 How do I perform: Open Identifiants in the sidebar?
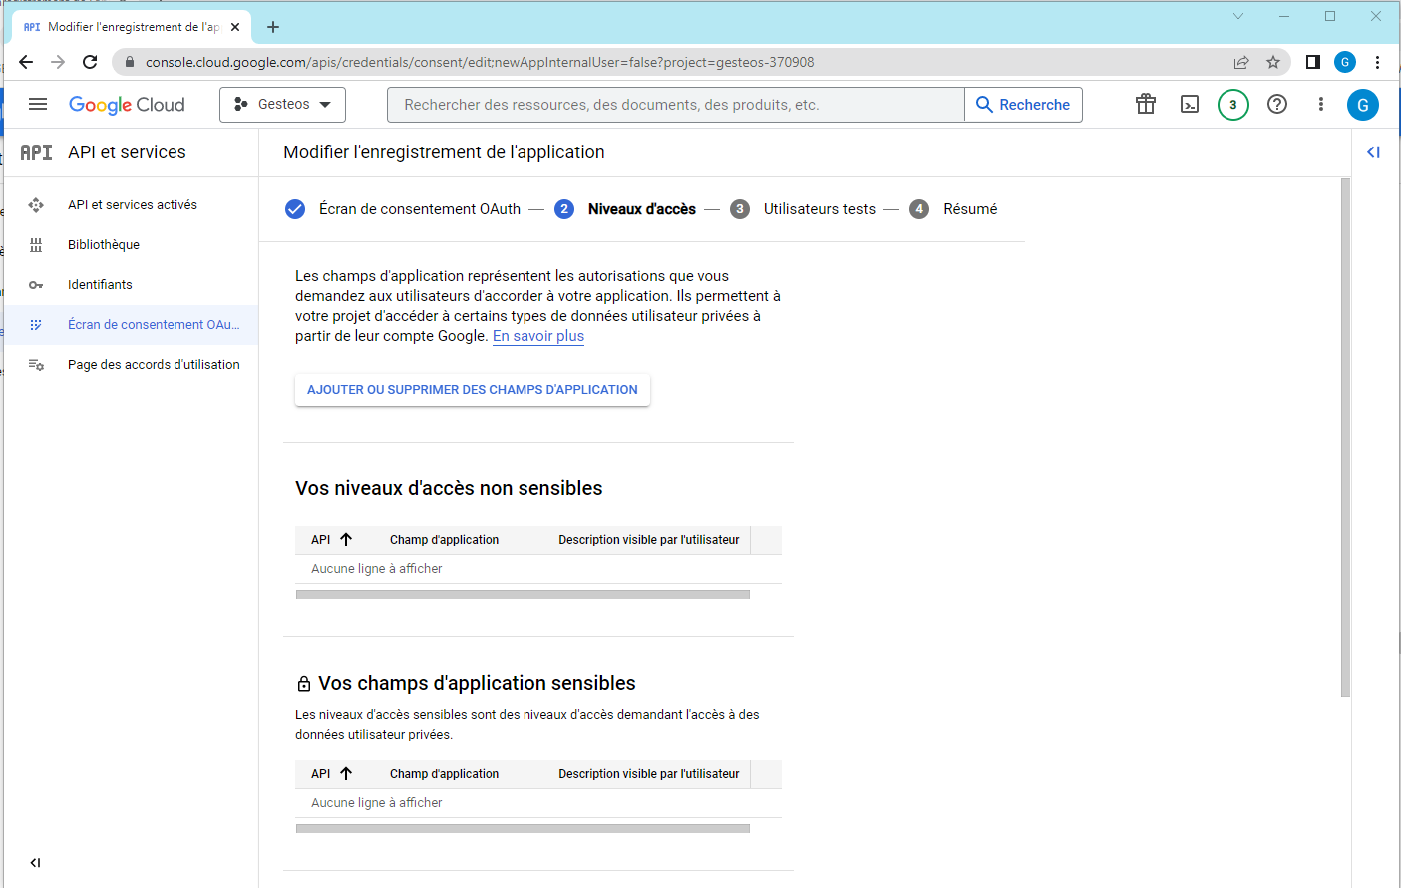click(x=100, y=285)
